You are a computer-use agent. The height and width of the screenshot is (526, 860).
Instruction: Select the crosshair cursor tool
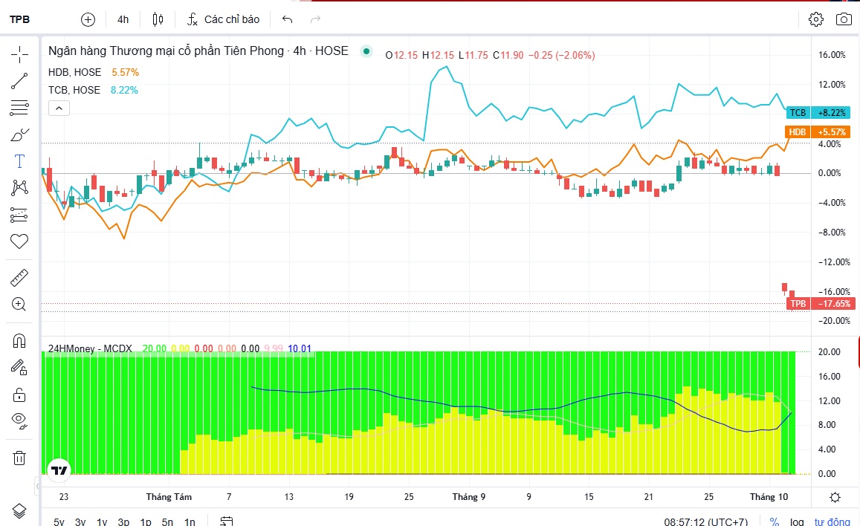pos(19,54)
